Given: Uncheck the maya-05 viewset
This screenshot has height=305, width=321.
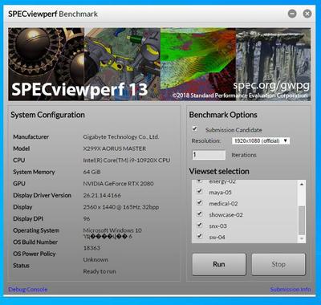Looking at the screenshot, I should [x=199, y=192].
